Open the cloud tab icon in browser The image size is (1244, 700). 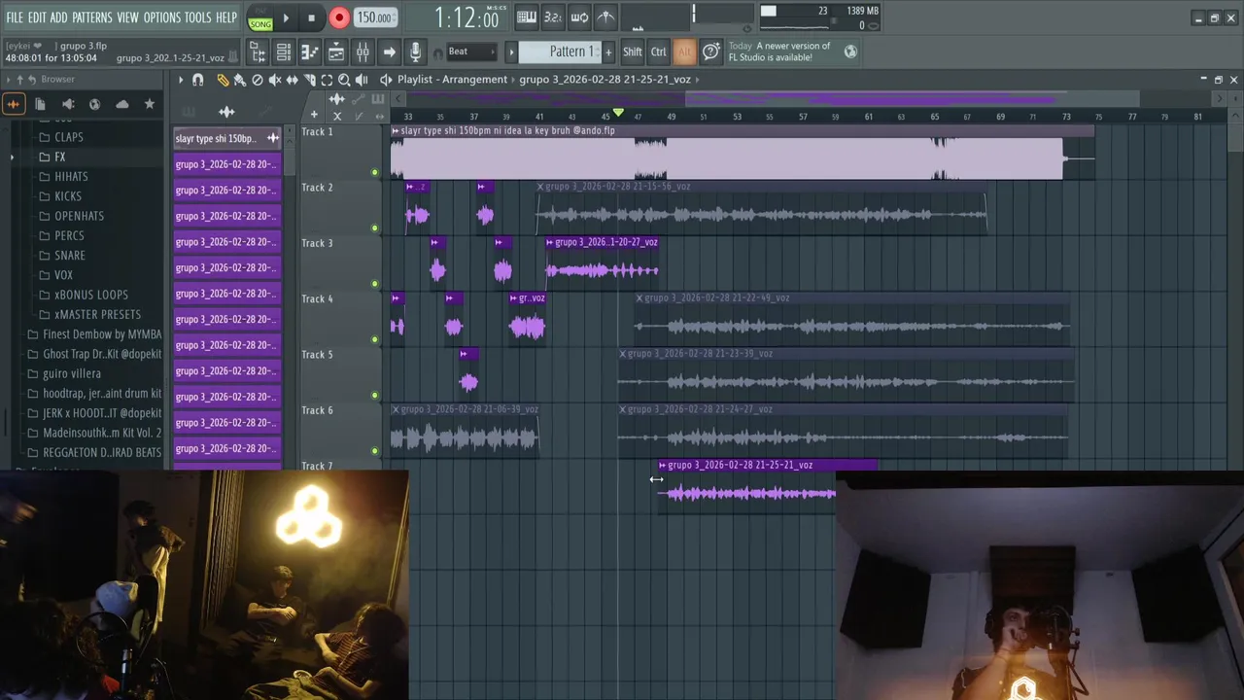click(x=121, y=104)
